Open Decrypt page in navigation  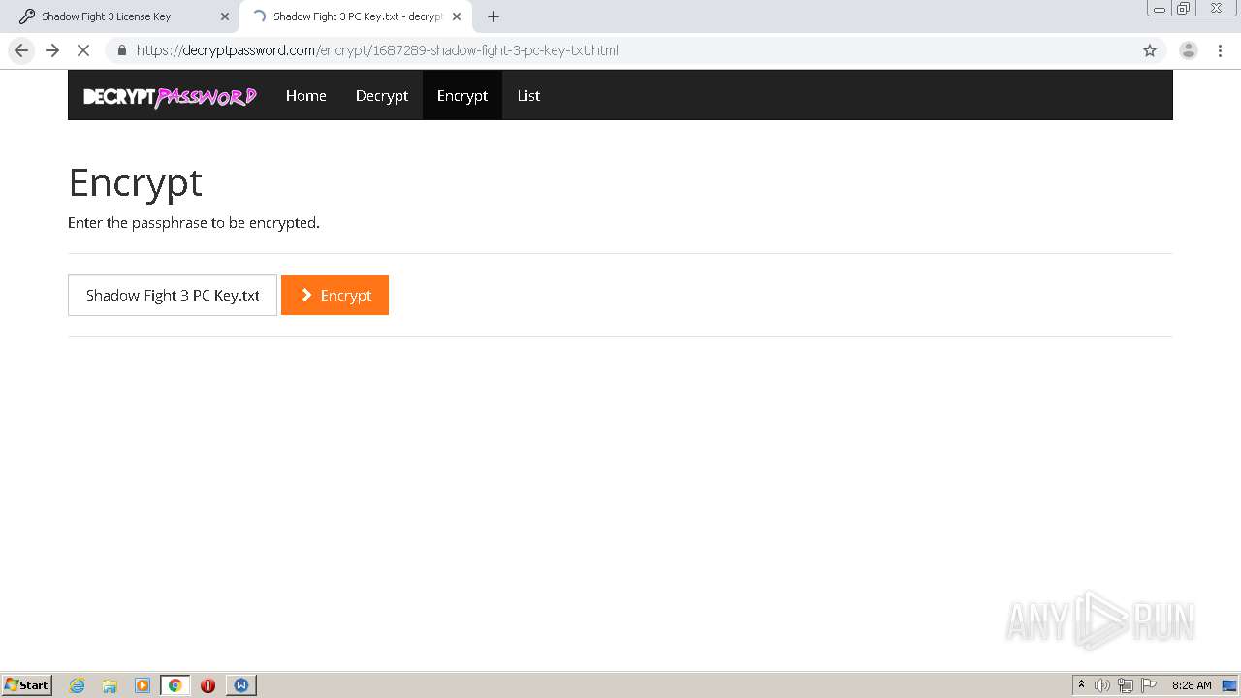point(382,95)
